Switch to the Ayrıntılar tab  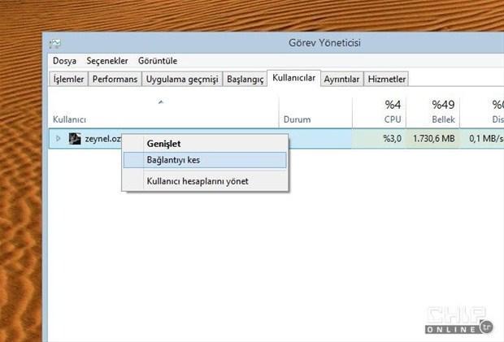click(341, 79)
